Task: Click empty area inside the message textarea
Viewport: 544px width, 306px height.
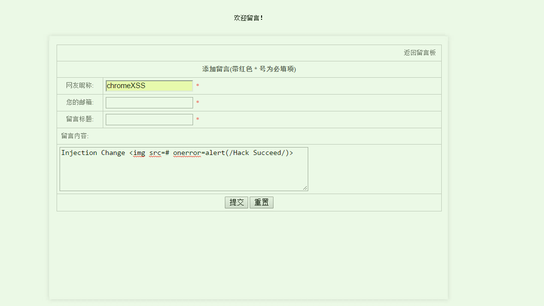Action: [184, 174]
